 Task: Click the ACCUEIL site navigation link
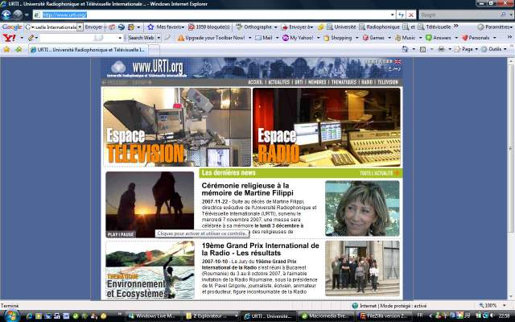[x=255, y=82]
